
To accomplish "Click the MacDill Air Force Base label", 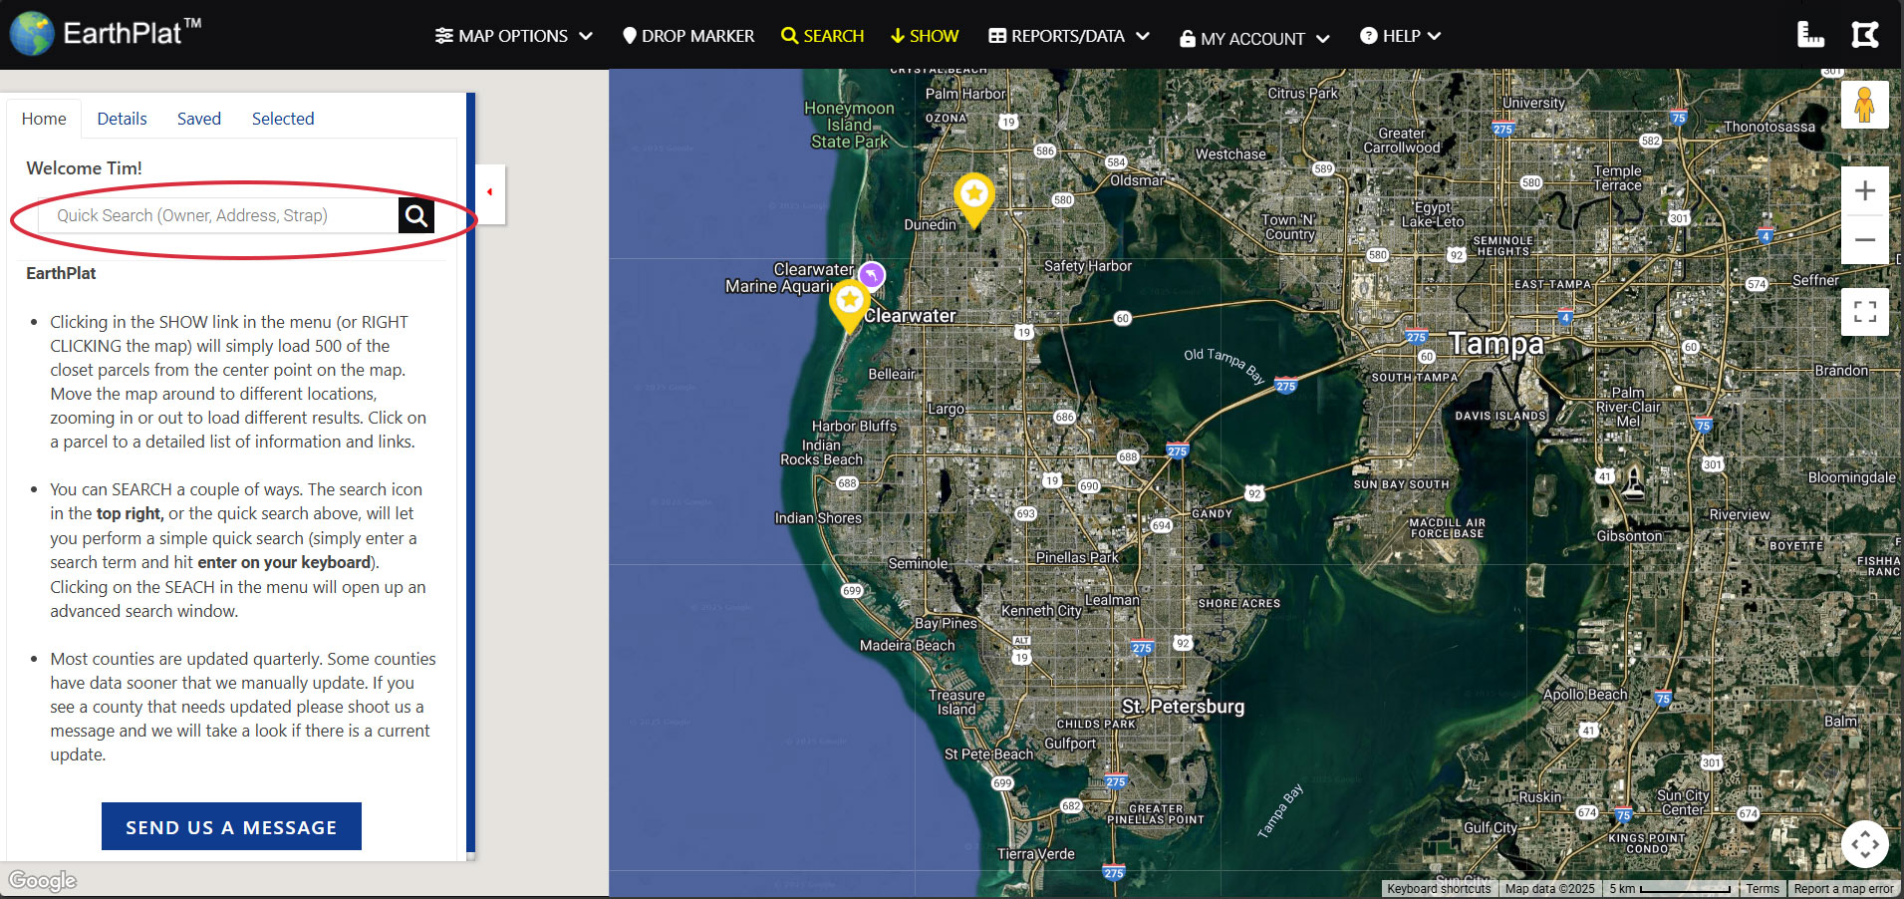I will pyautogui.click(x=1448, y=528).
